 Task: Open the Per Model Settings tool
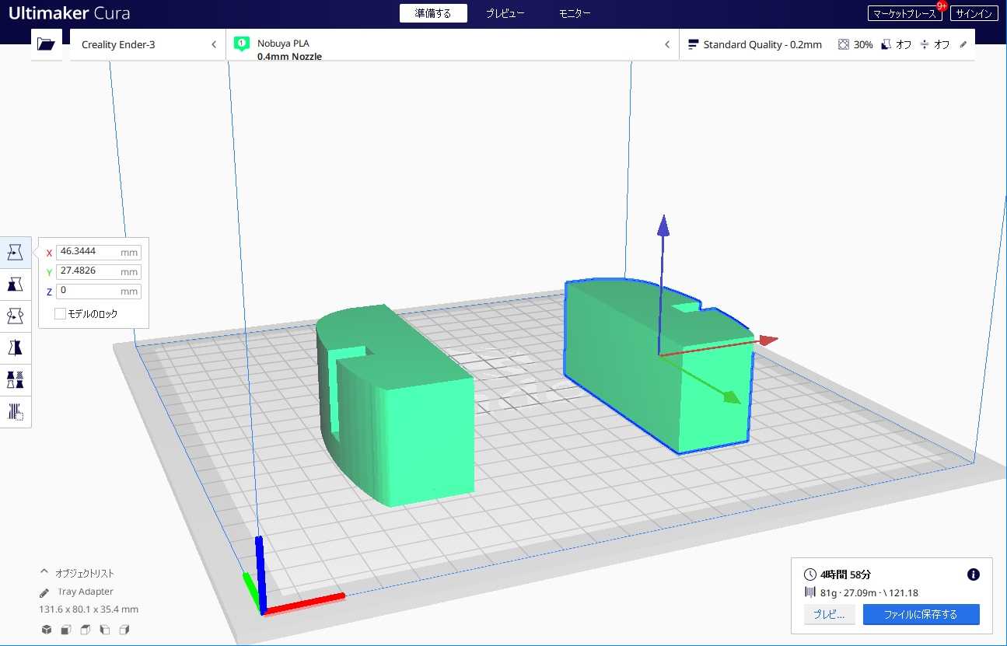point(15,379)
